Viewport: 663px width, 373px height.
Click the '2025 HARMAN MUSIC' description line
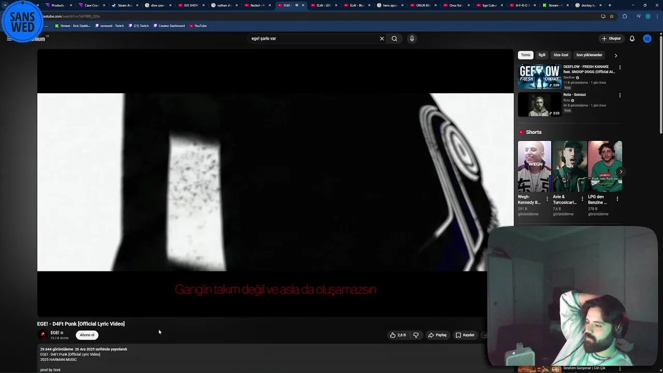[59, 360]
